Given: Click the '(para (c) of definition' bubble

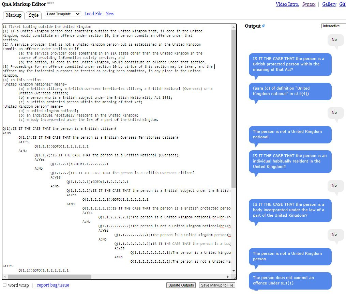Looking at the screenshot, I should tap(290, 91).
